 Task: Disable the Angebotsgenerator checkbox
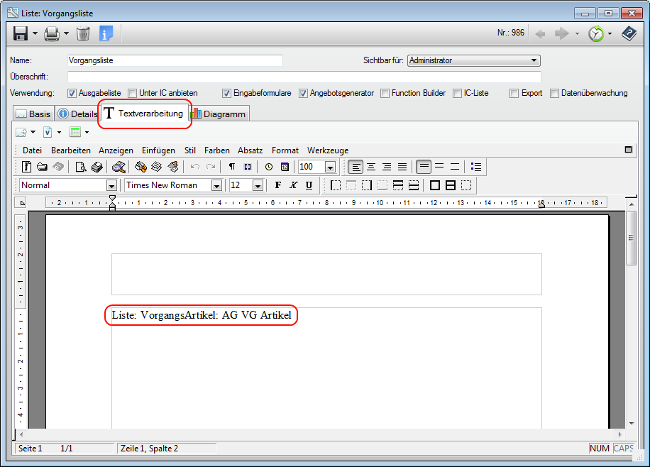[x=304, y=93]
